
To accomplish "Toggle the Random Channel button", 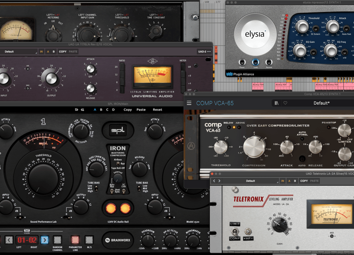I will click(x=57, y=240).
